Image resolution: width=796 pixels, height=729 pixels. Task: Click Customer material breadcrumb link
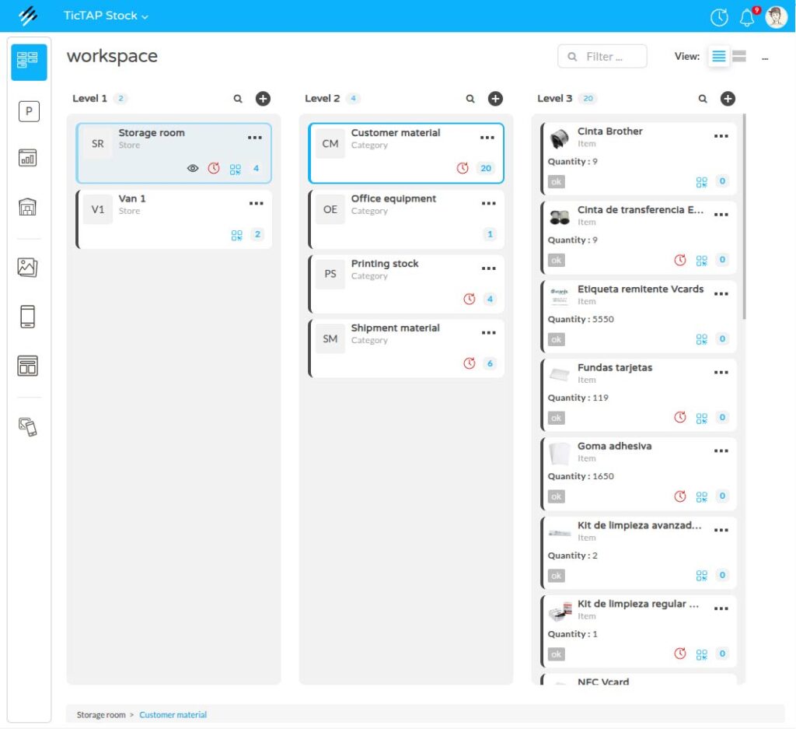tap(173, 714)
